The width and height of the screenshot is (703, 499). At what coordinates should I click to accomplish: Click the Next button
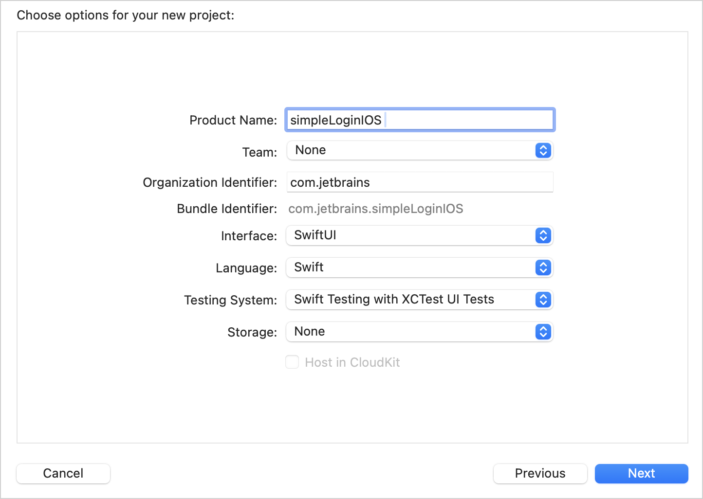(x=641, y=473)
